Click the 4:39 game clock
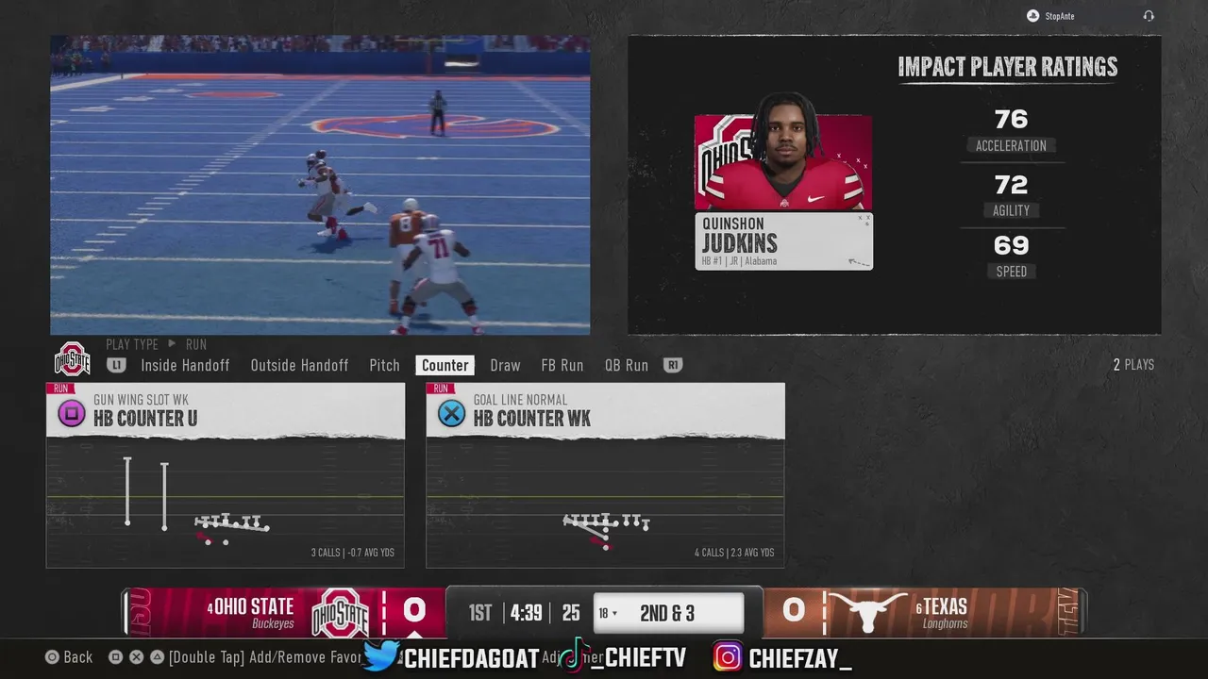The height and width of the screenshot is (679, 1208). click(x=526, y=613)
